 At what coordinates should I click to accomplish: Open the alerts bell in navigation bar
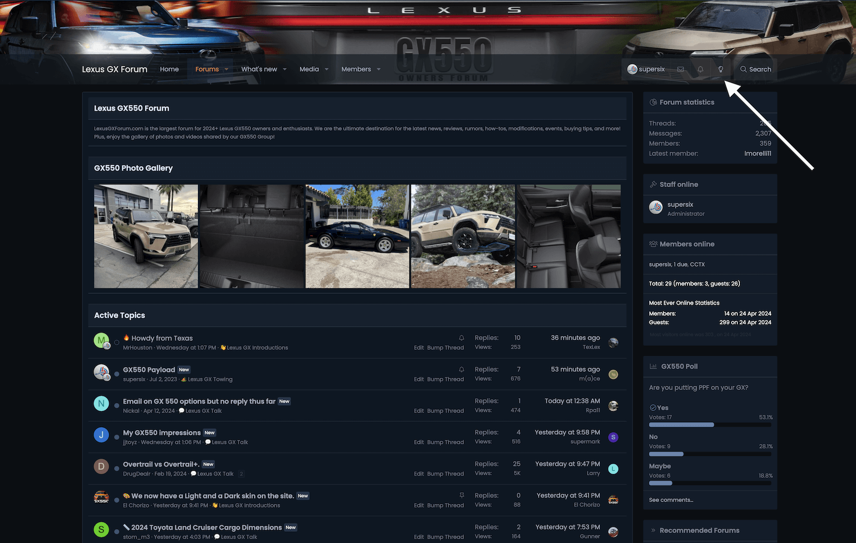point(700,69)
